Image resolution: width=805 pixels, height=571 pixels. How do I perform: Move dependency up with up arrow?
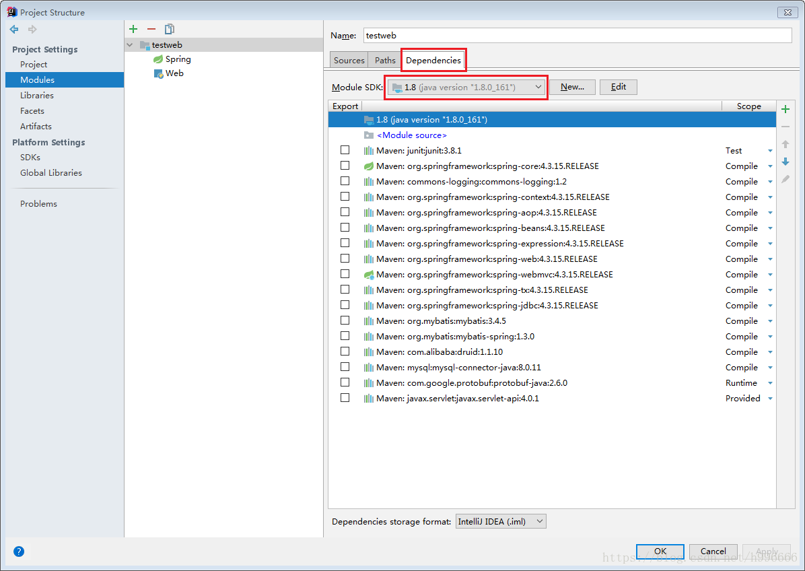coord(785,144)
